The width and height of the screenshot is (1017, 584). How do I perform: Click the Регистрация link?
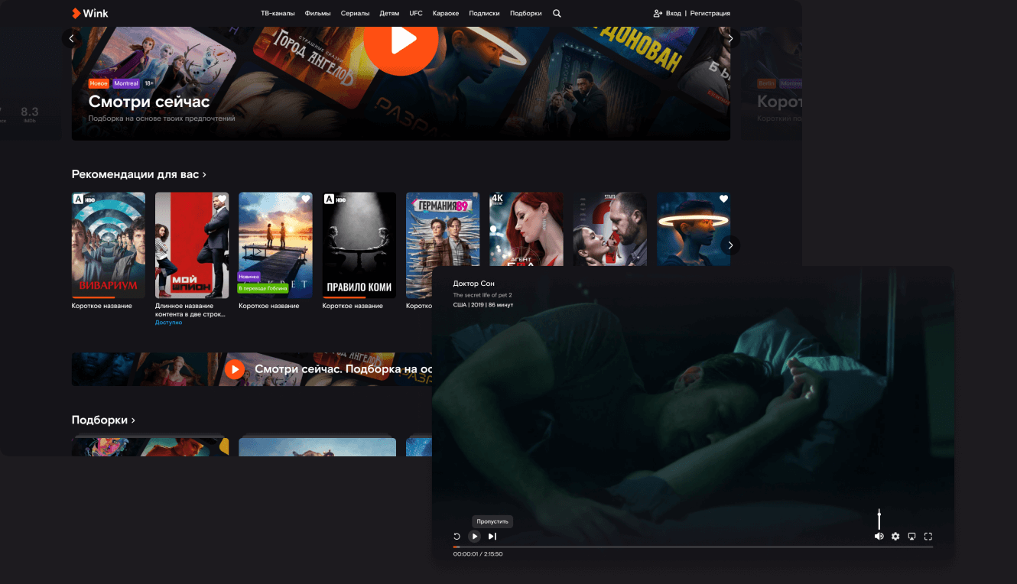(710, 13)
